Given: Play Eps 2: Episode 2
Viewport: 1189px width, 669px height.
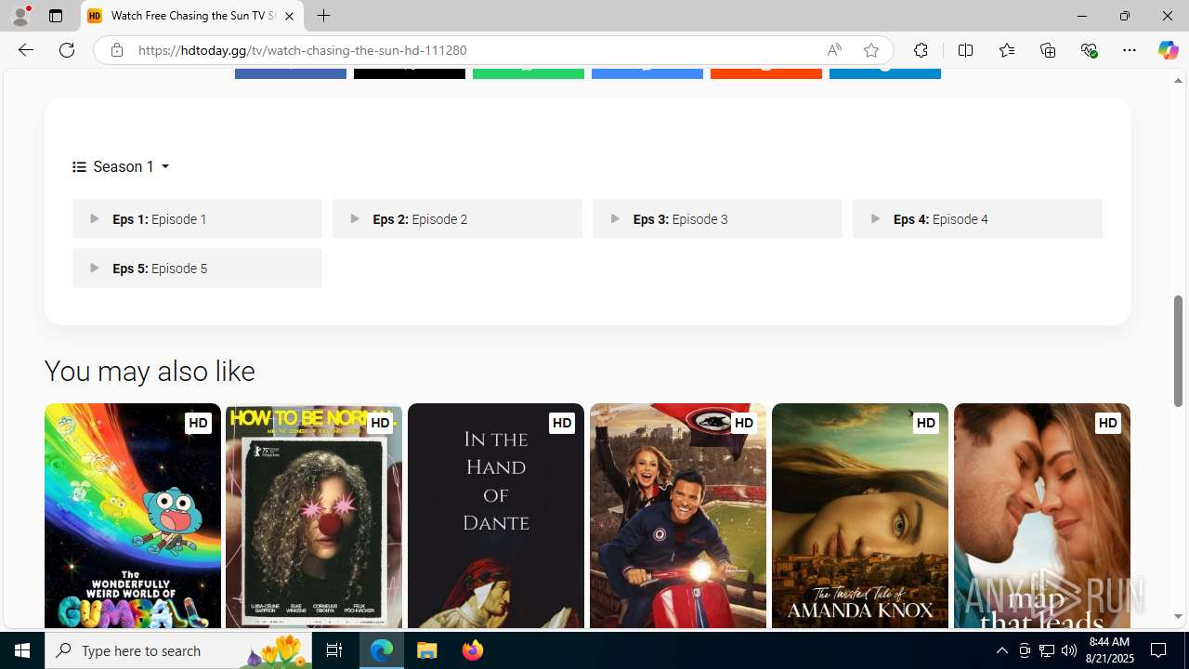Looking at the screenshot, I should pyautogui.click(x=457, y=219).
